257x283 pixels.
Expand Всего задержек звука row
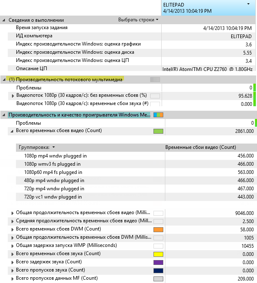pos(12,262)
